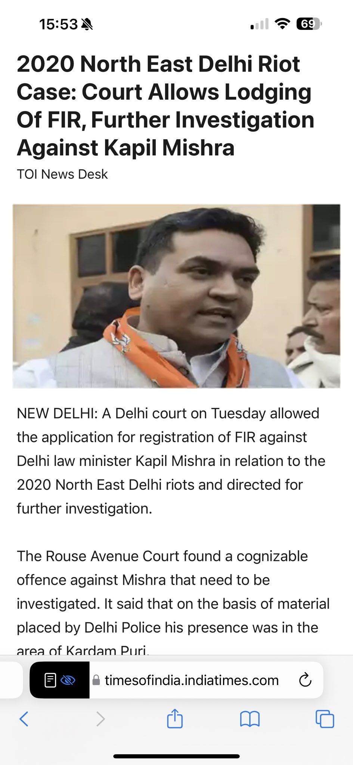Open the TOI News Desk byline
353x765 pixels.
(62, 174)
